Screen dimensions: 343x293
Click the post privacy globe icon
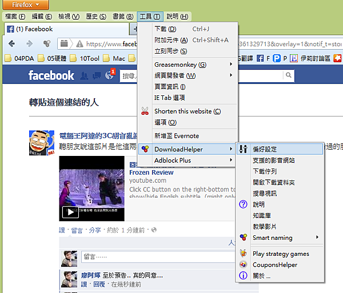pos(154,230)
